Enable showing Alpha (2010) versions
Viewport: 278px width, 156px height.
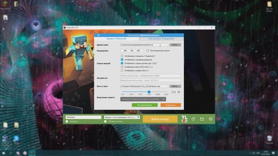(122, 70)
